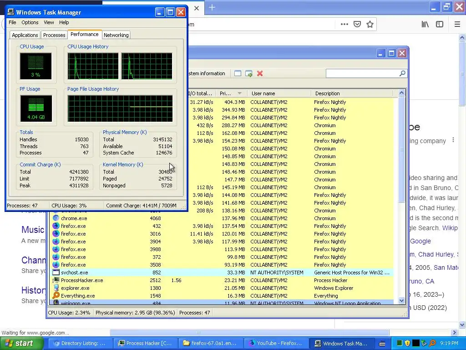Open Task Manager Options menu
The image size is (466, 350).
[30, 22]
